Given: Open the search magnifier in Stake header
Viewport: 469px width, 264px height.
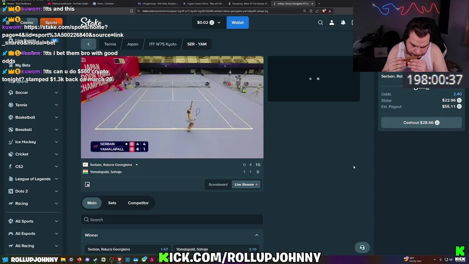Looking at the screenshot, I should pos(321,22).
